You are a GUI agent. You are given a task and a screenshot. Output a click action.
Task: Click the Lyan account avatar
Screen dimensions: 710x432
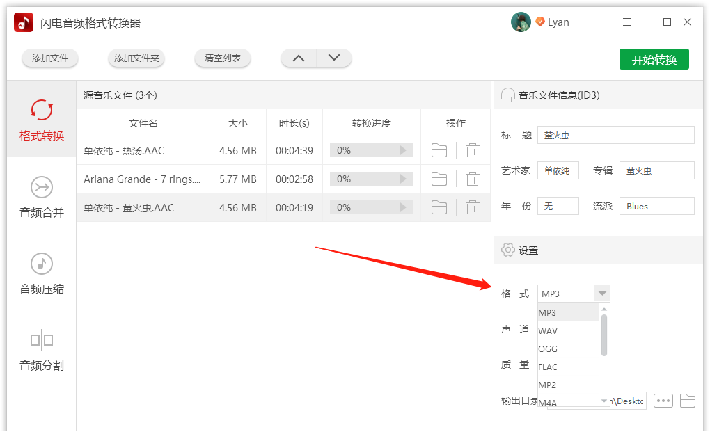click(519, 22)
